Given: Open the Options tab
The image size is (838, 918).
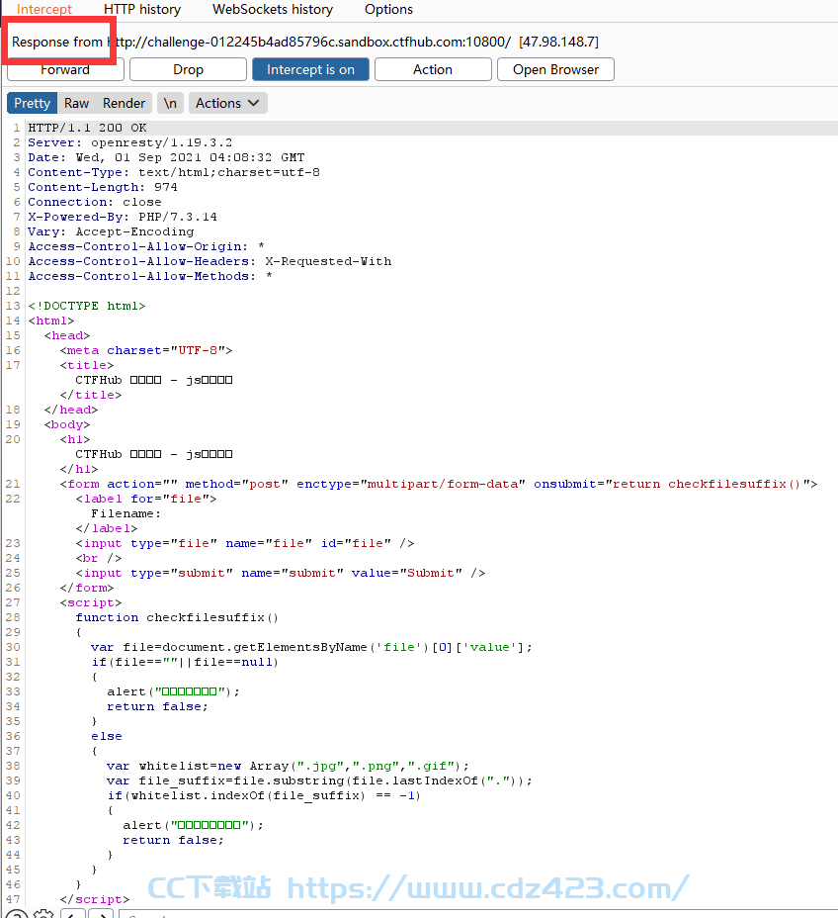Looking at the screenshot, I should click(388, 9).
